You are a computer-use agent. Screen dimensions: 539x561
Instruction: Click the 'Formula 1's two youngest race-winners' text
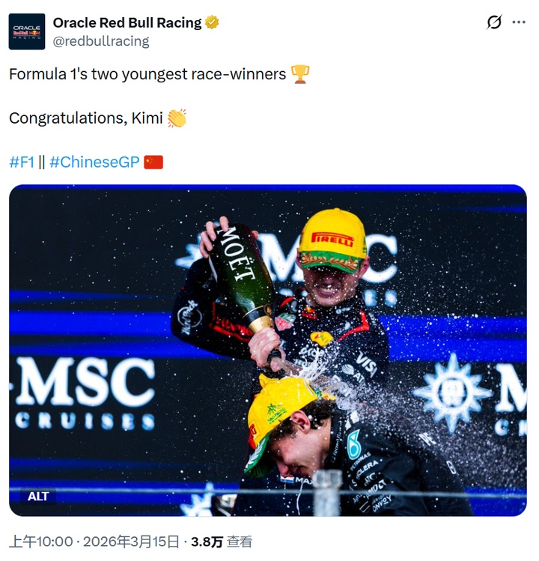click(x=147, y=74)
